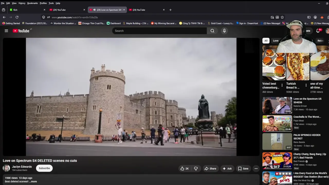Bookmark this page with the star
The image size is (329, 185).
pos(282,17)
